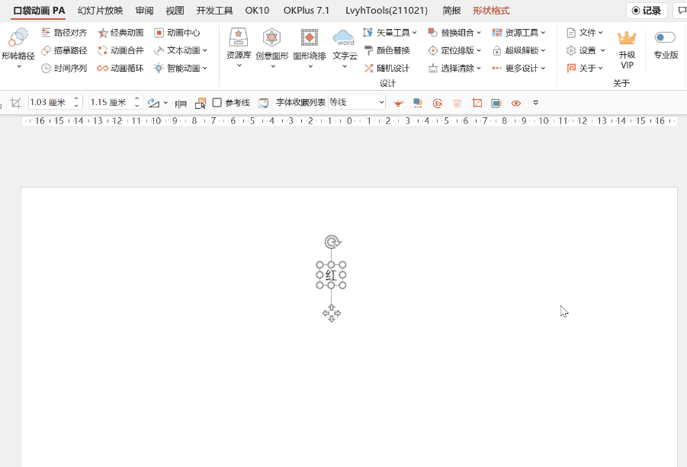687x467 pixels.
Task: Switch to the 幻灯片放映 tab
Action: pos(101,11)
